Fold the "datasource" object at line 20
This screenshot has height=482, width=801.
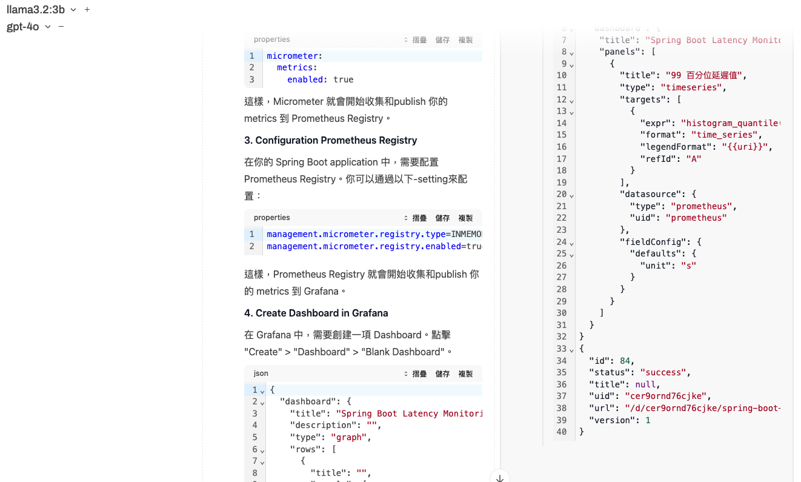click(x=571, y=195)
